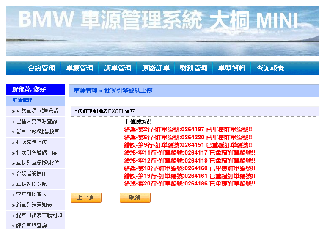
Task: Open the 調車管理 menu
Action: pyautogui.click(x=118, y=68)
